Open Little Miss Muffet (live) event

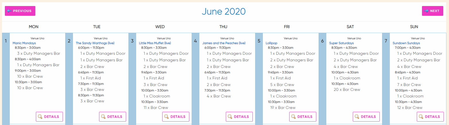pos(155,43)
